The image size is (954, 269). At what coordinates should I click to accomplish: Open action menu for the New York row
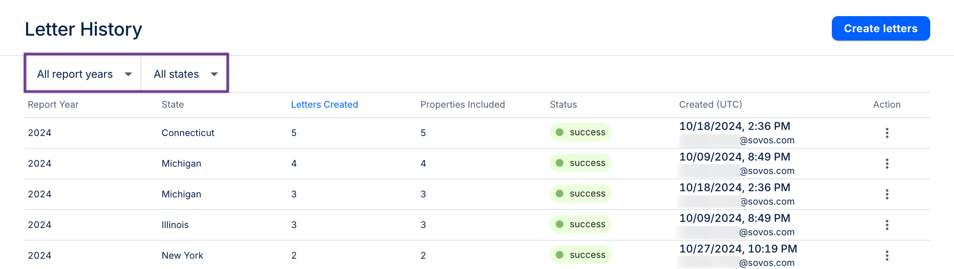pyautogui.click(x=887, y=256)
